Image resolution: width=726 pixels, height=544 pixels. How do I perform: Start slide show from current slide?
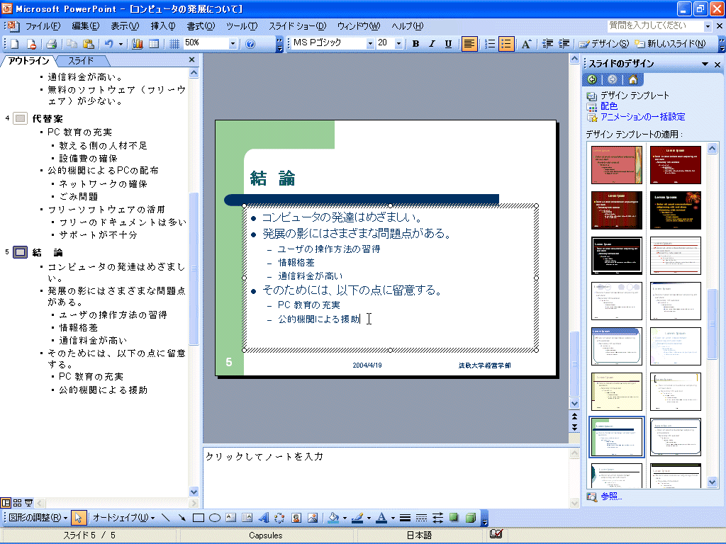click(28, 503)
